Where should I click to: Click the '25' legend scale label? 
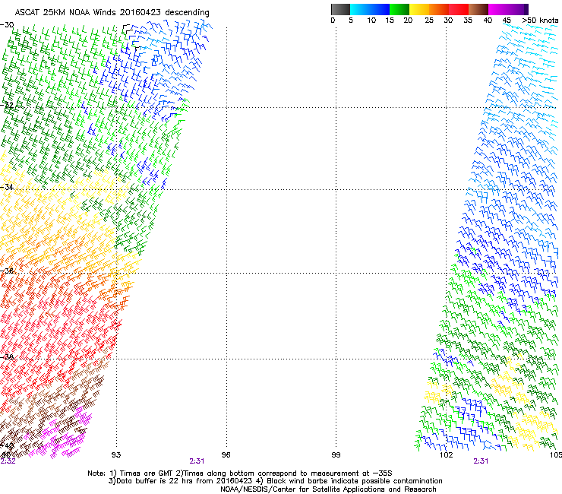[429, 21]
